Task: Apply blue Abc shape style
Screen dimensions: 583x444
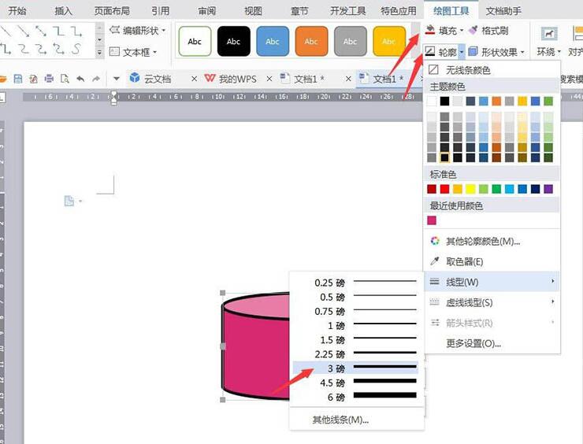Action: pyautogui.click(x=273, y=41)
